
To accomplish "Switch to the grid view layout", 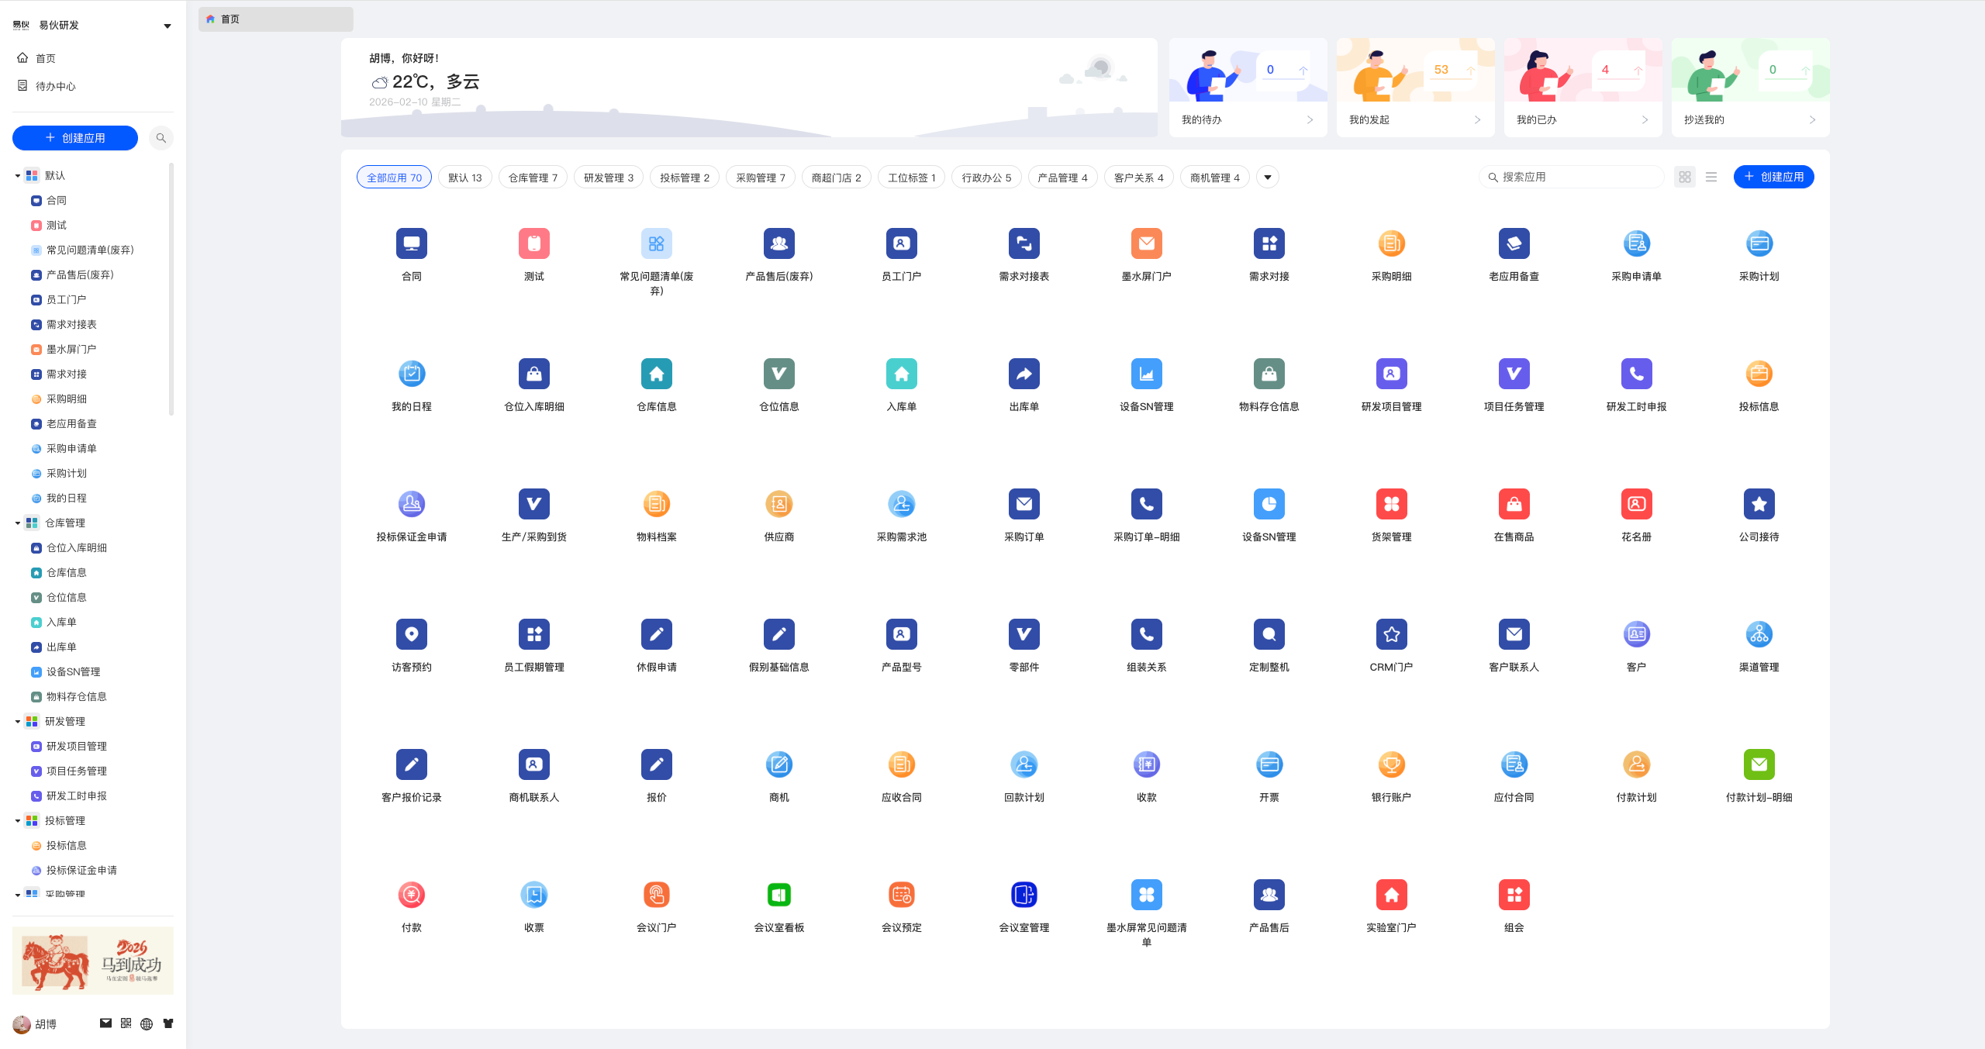I will [x=1685, y=178].
